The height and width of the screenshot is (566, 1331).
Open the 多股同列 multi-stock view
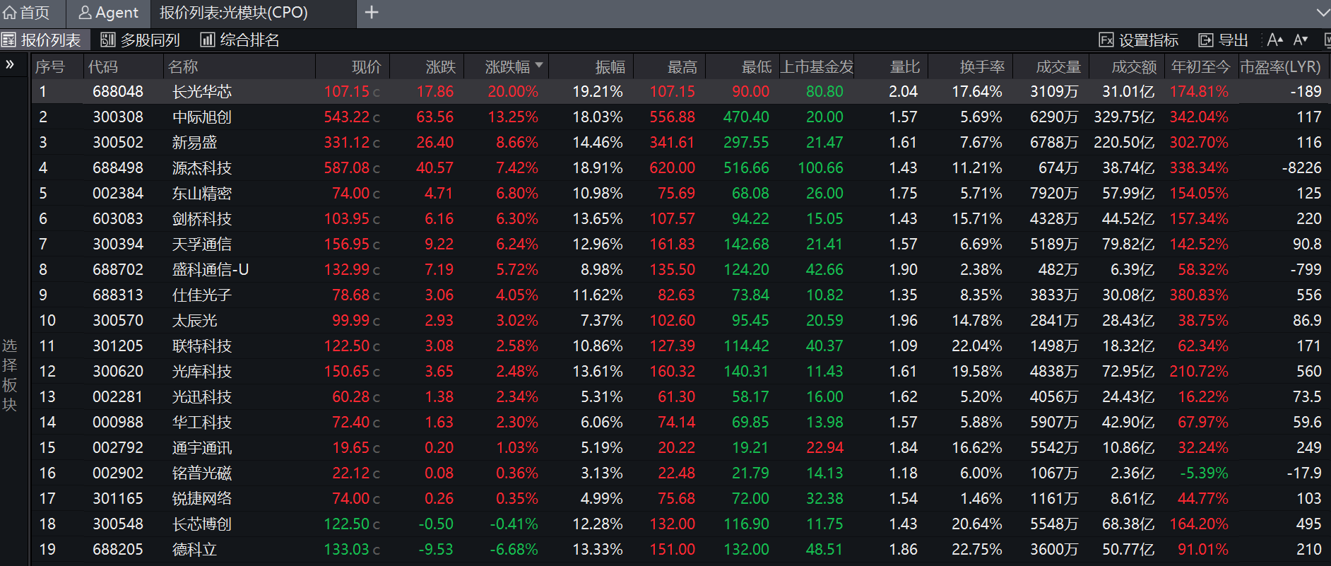pyautogui.click(x=141, y=40)
